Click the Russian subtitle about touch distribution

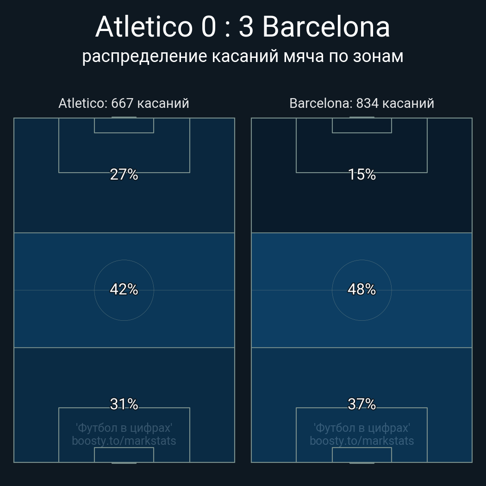(x=243, y=56)
